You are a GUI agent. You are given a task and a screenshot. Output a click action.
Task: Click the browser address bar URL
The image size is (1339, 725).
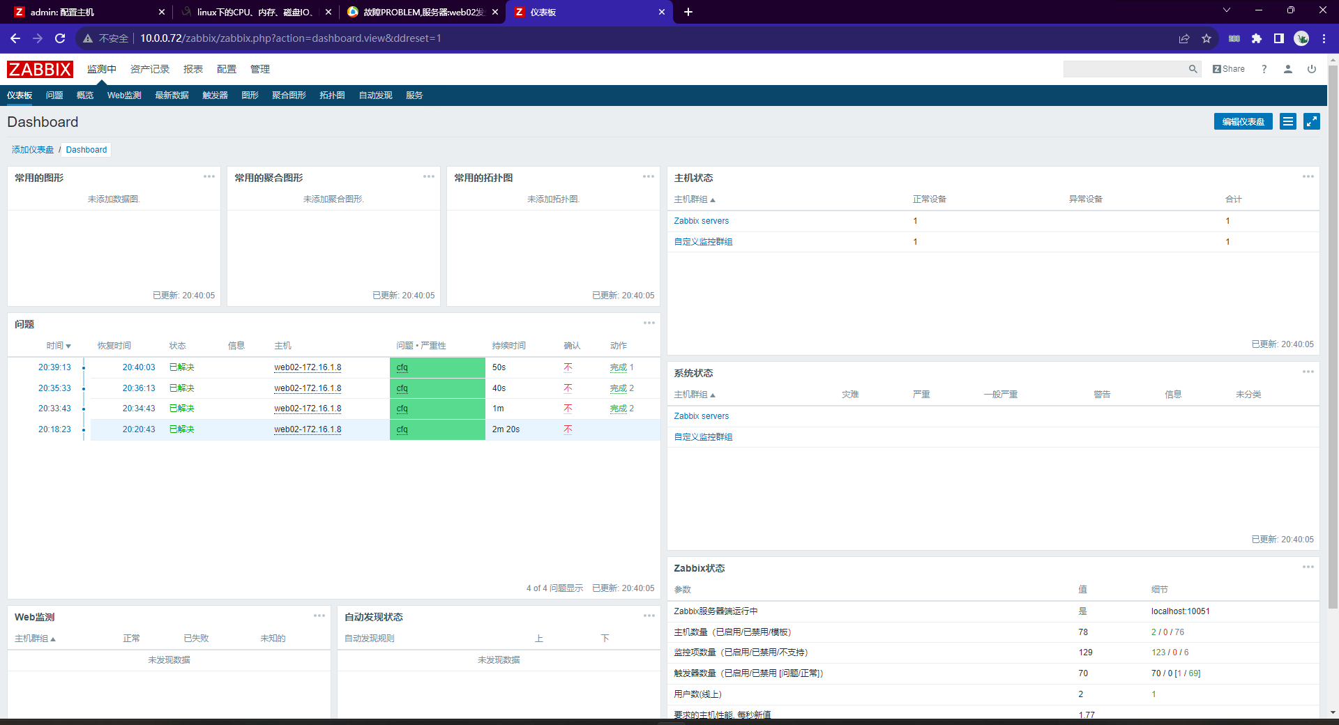(291, 38)
